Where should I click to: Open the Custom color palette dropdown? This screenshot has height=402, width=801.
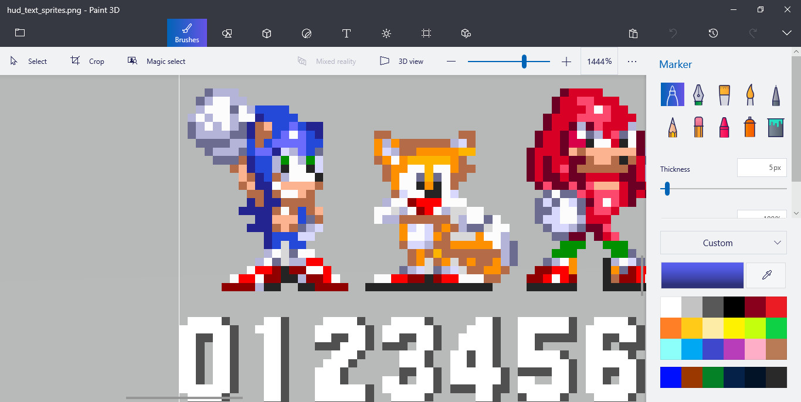pos(723,243)
